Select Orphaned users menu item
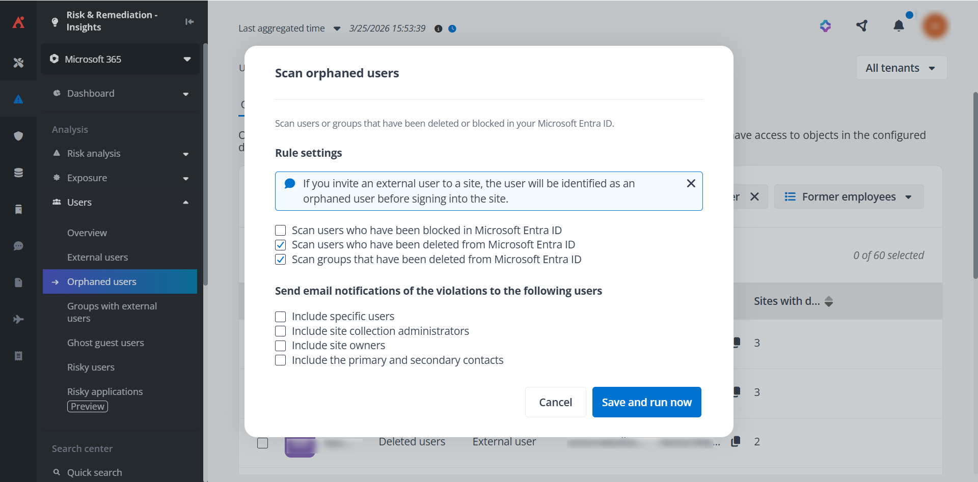The image size is (978, 482). point(120,281)
